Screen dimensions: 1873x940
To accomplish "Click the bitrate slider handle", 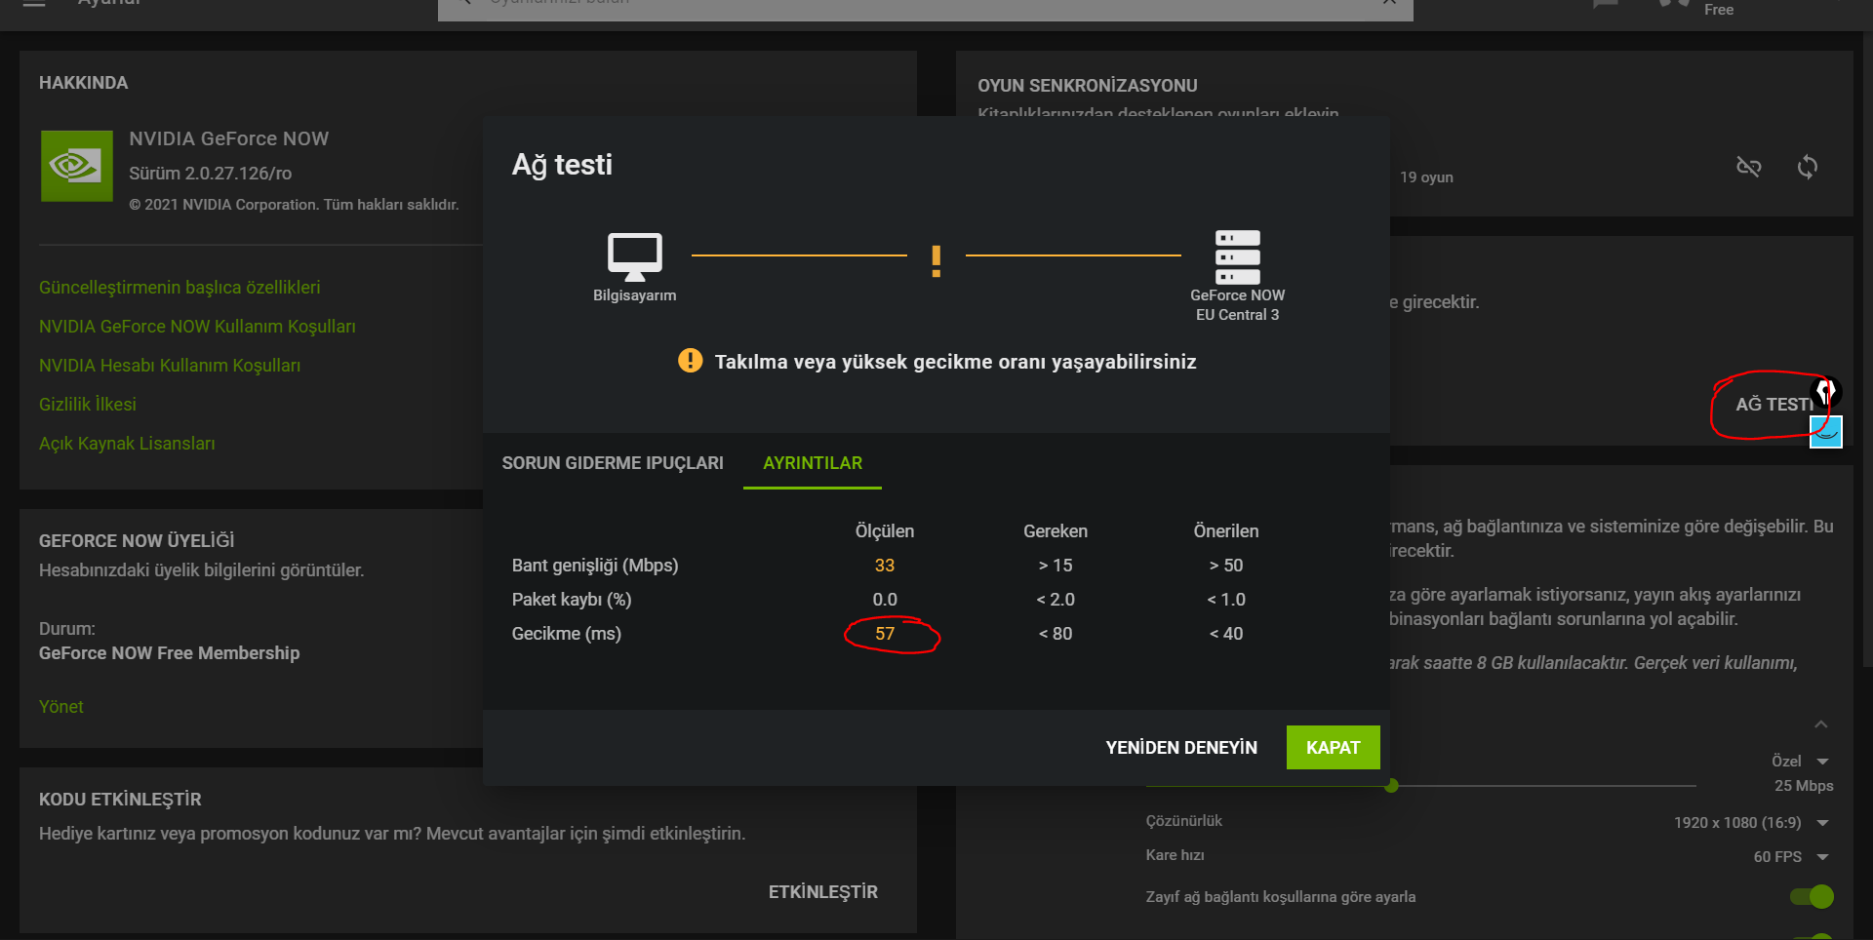I will 1392,785.
